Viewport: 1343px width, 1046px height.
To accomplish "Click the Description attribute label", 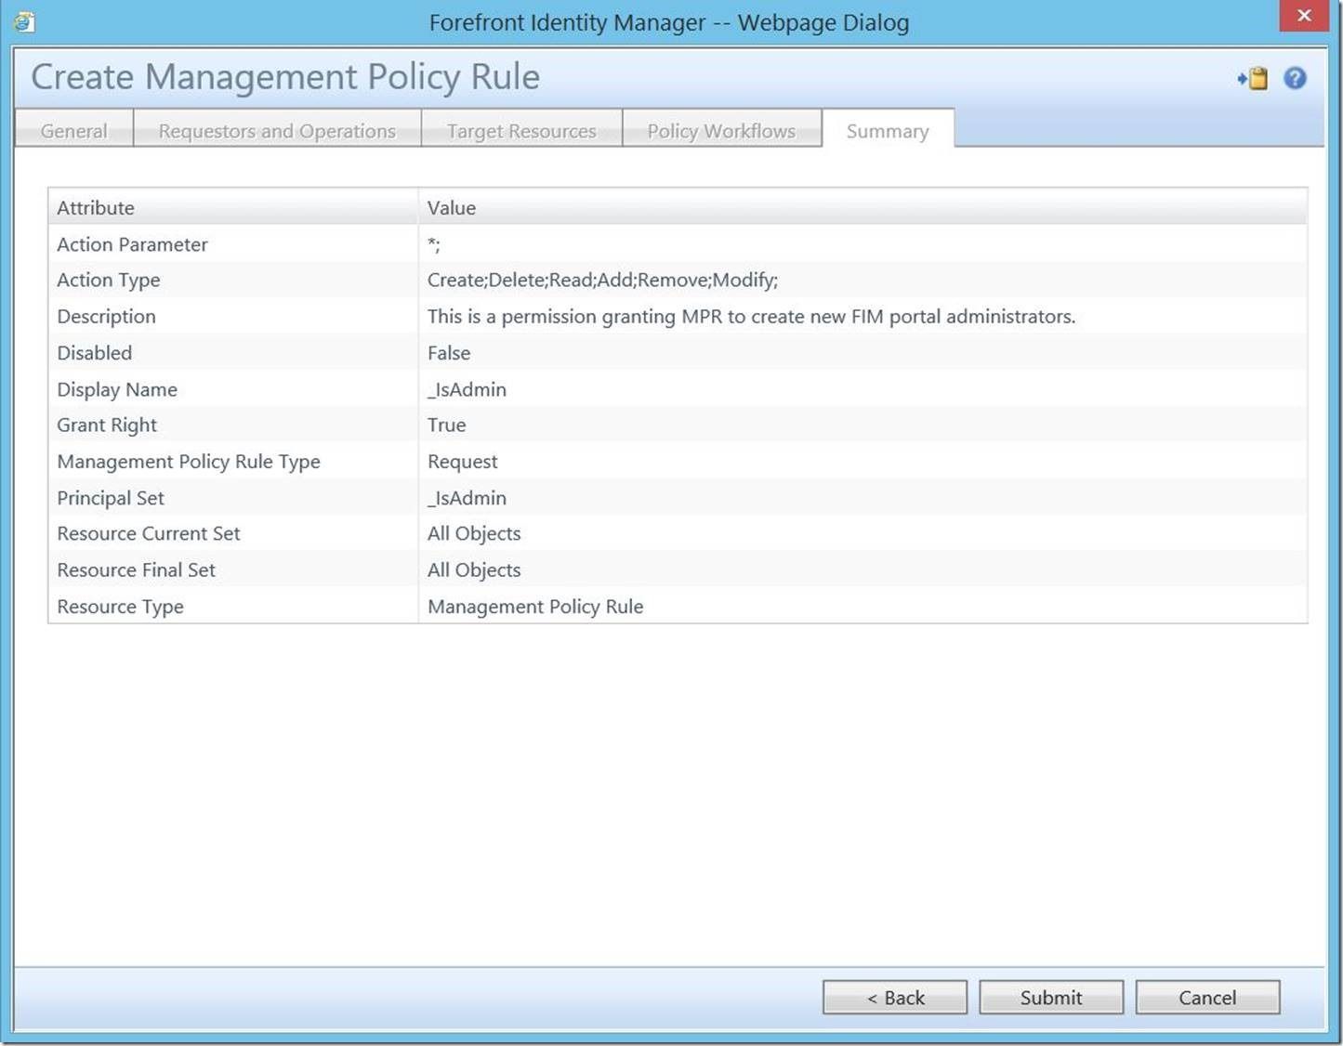I will coord(106,317).
